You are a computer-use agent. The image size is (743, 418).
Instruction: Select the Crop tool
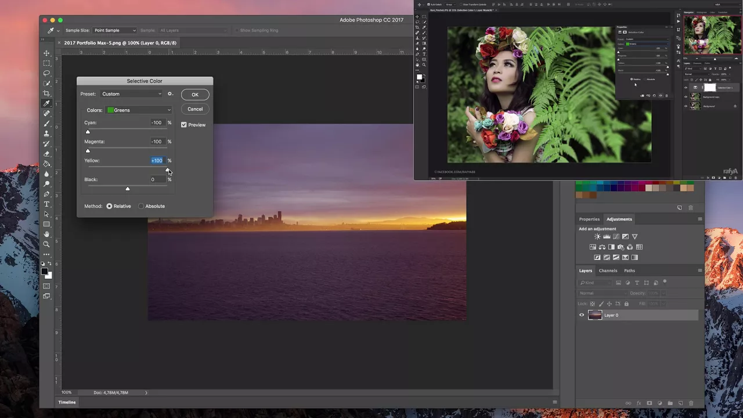[46, 93]
